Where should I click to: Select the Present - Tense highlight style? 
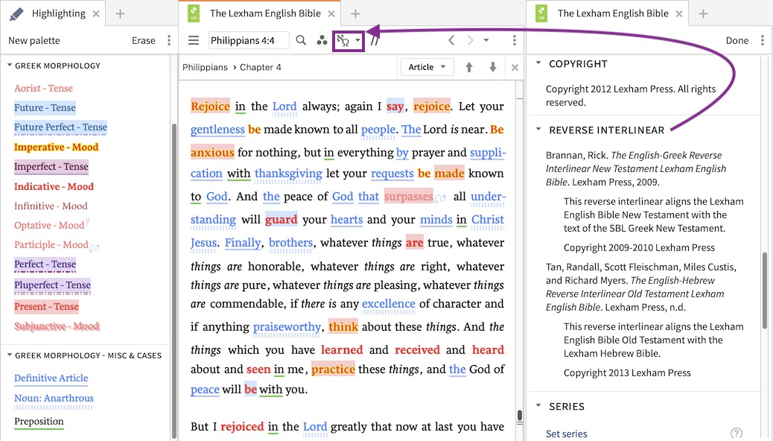pos(46,306)
